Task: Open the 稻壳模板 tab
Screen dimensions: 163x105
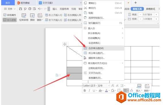Action: click(24, 3)
